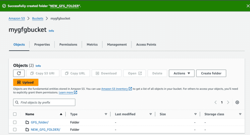
Task: Switch to the Management tab
Action: [x=117, y=45]
